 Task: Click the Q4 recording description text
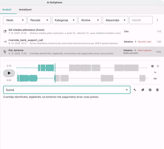(x=75, y=33)
